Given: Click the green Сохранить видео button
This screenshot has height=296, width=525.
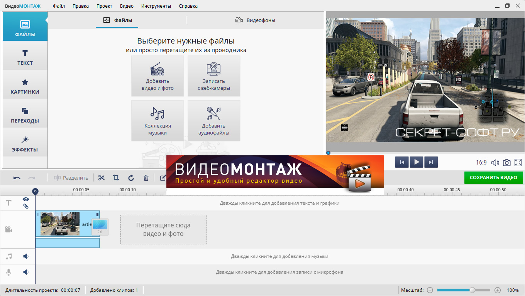Looking at the screenshot, I should tap(493, 178).
